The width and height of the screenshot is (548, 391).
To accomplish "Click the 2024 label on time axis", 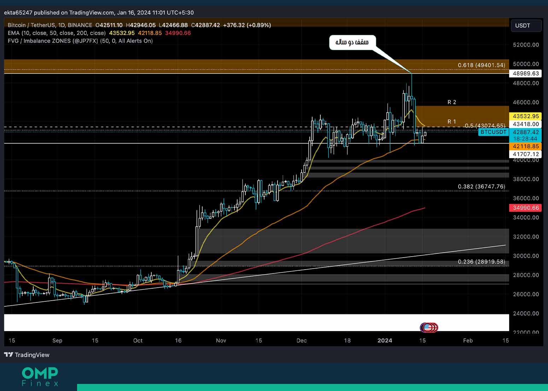I will [x=385, y=341].
